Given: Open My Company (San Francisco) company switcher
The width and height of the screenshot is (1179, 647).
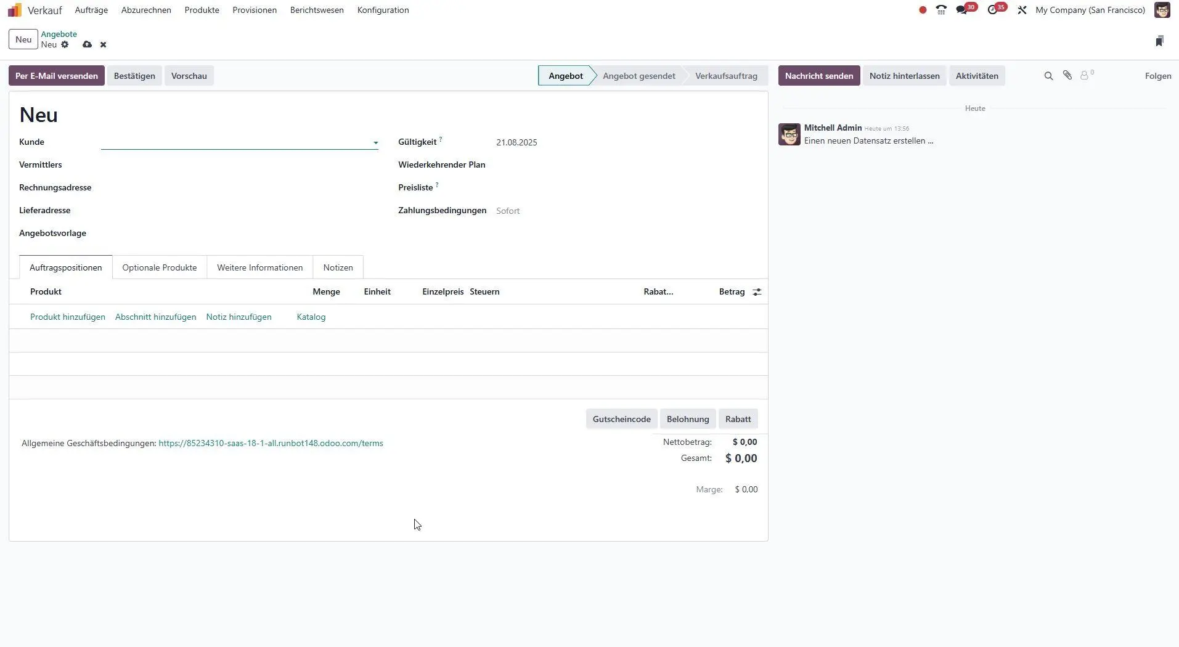Looking at the screenshot, I should (x=1090, y=10).
